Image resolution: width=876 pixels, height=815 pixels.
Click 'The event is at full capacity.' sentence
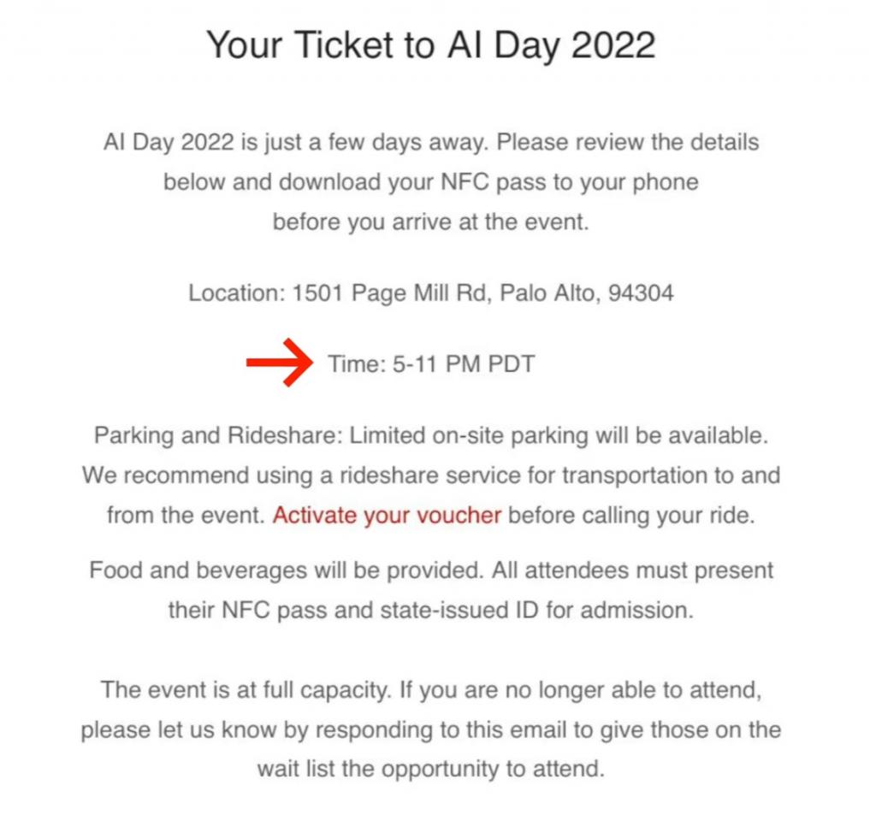click(x=246, y=690)
